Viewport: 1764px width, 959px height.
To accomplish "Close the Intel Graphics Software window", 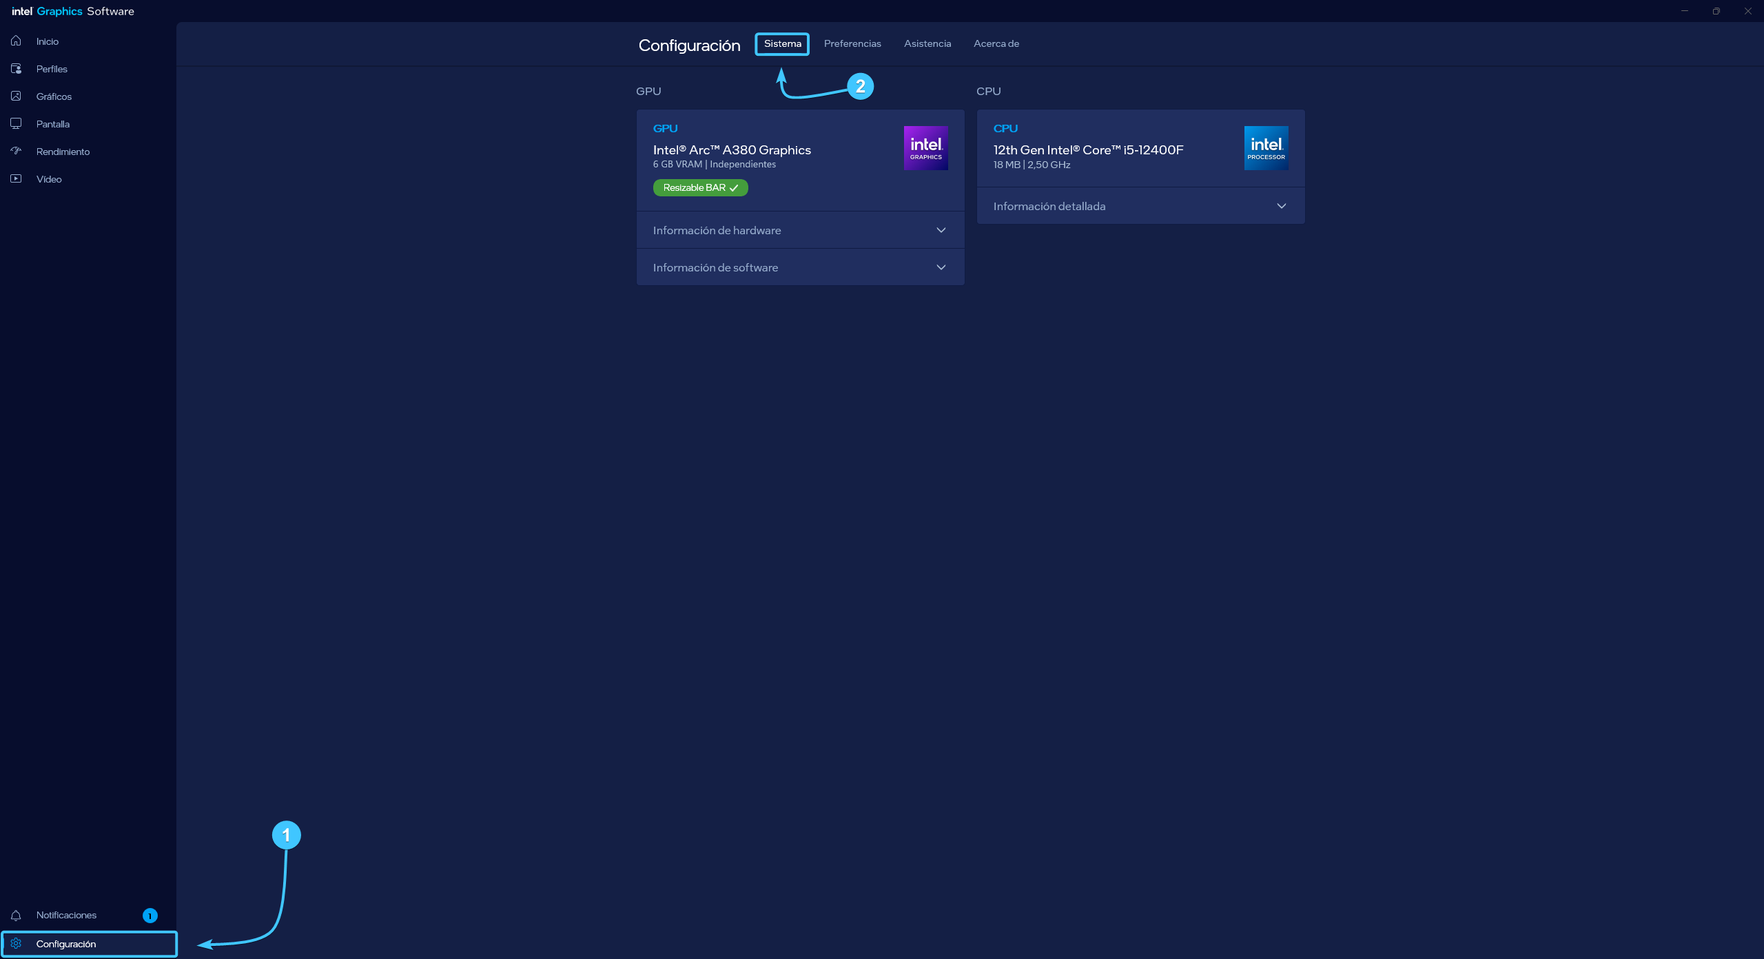I will [1748, 11].
